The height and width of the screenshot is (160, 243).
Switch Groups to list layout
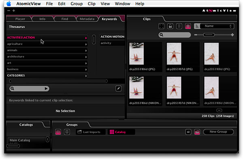click(58, 132)
